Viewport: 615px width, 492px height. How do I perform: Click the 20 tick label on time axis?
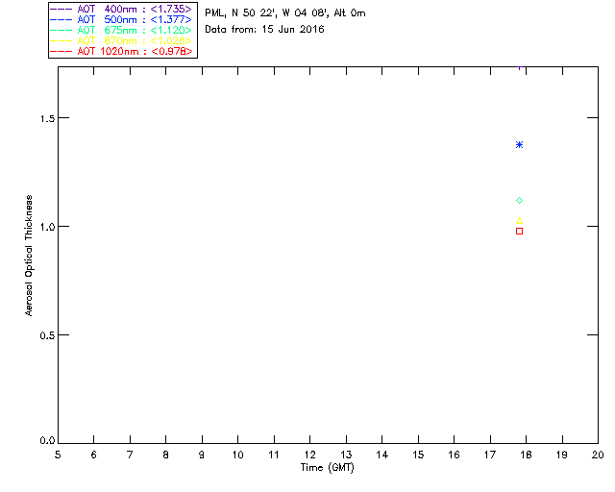(x=597, y=454)
